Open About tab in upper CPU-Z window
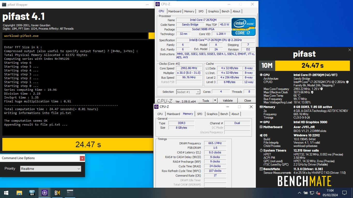353x198 pixels. click(x=236, y=11)
